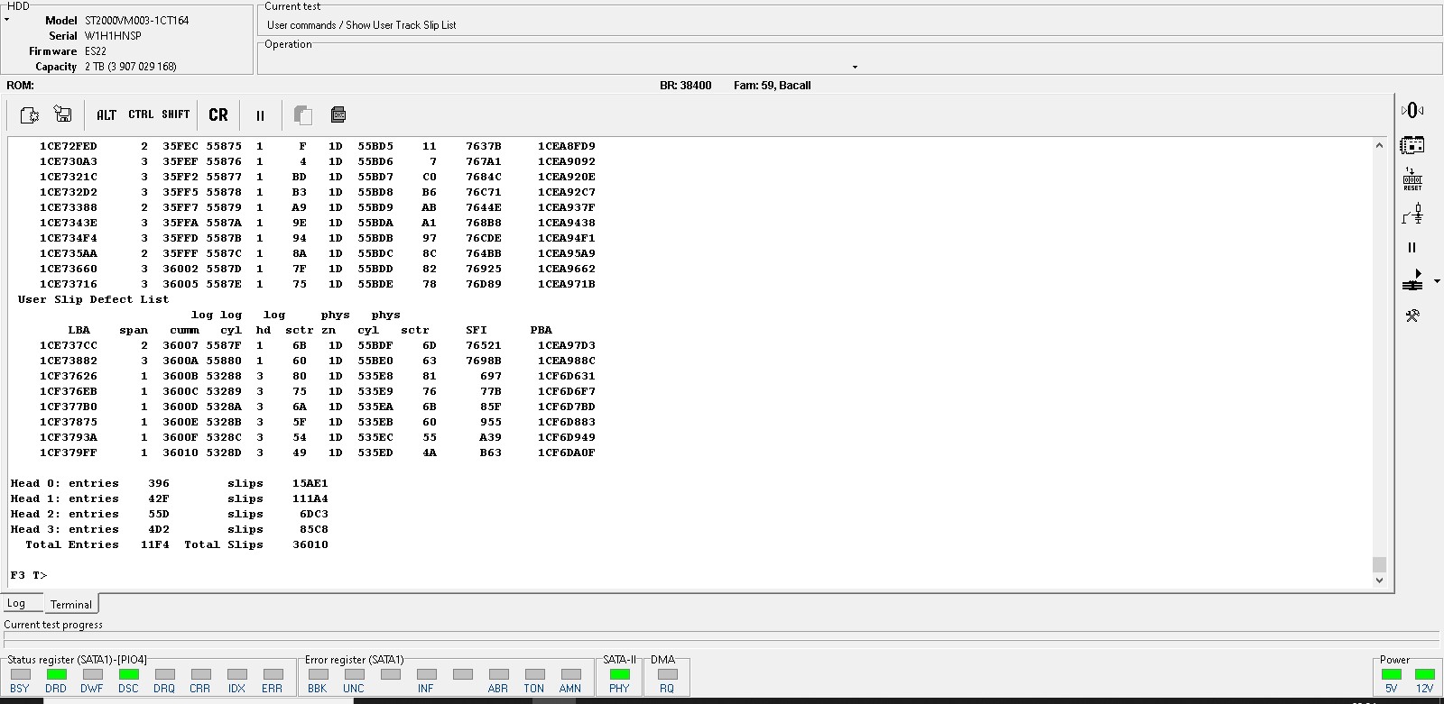Click the HDD model value ST2000VM003-1CT164
Image resolution: width=1444 pixels, height=704 pixels.
coord(137,20)
